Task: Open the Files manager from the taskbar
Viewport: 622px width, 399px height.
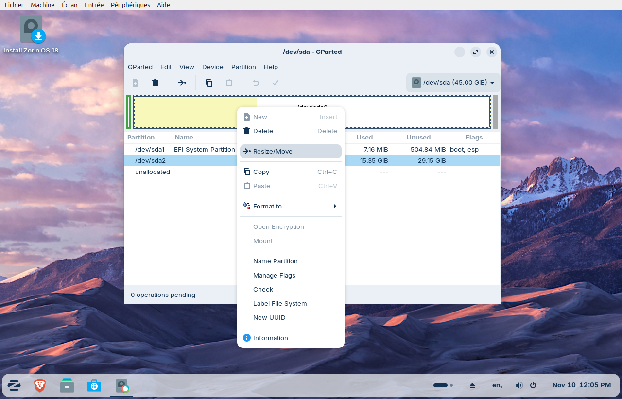Action: pyautogui.click(x=67, y=386)
